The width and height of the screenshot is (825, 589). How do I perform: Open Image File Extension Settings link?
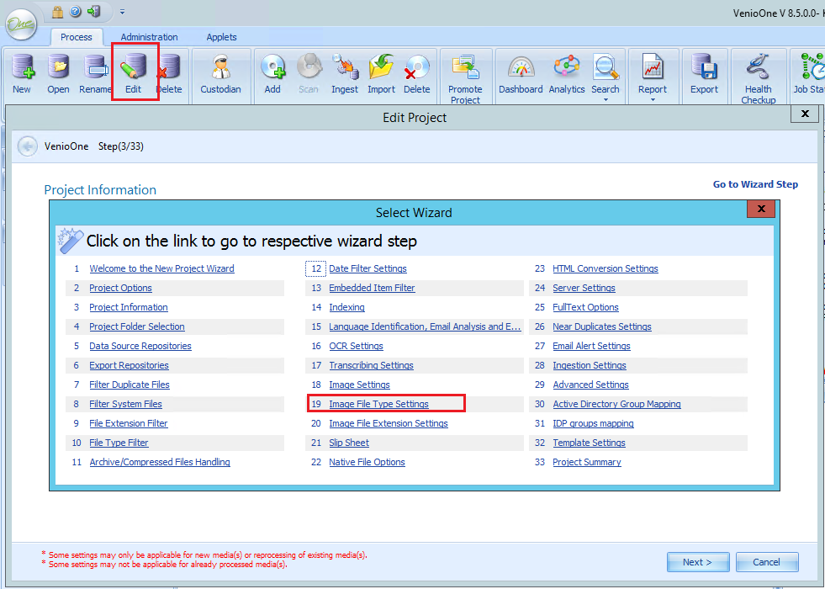click(389, 424)
